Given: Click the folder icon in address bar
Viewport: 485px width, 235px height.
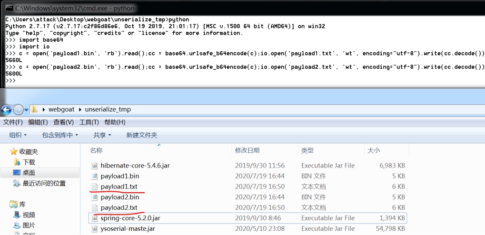Looking at the screenshot, I should (34, 109).
